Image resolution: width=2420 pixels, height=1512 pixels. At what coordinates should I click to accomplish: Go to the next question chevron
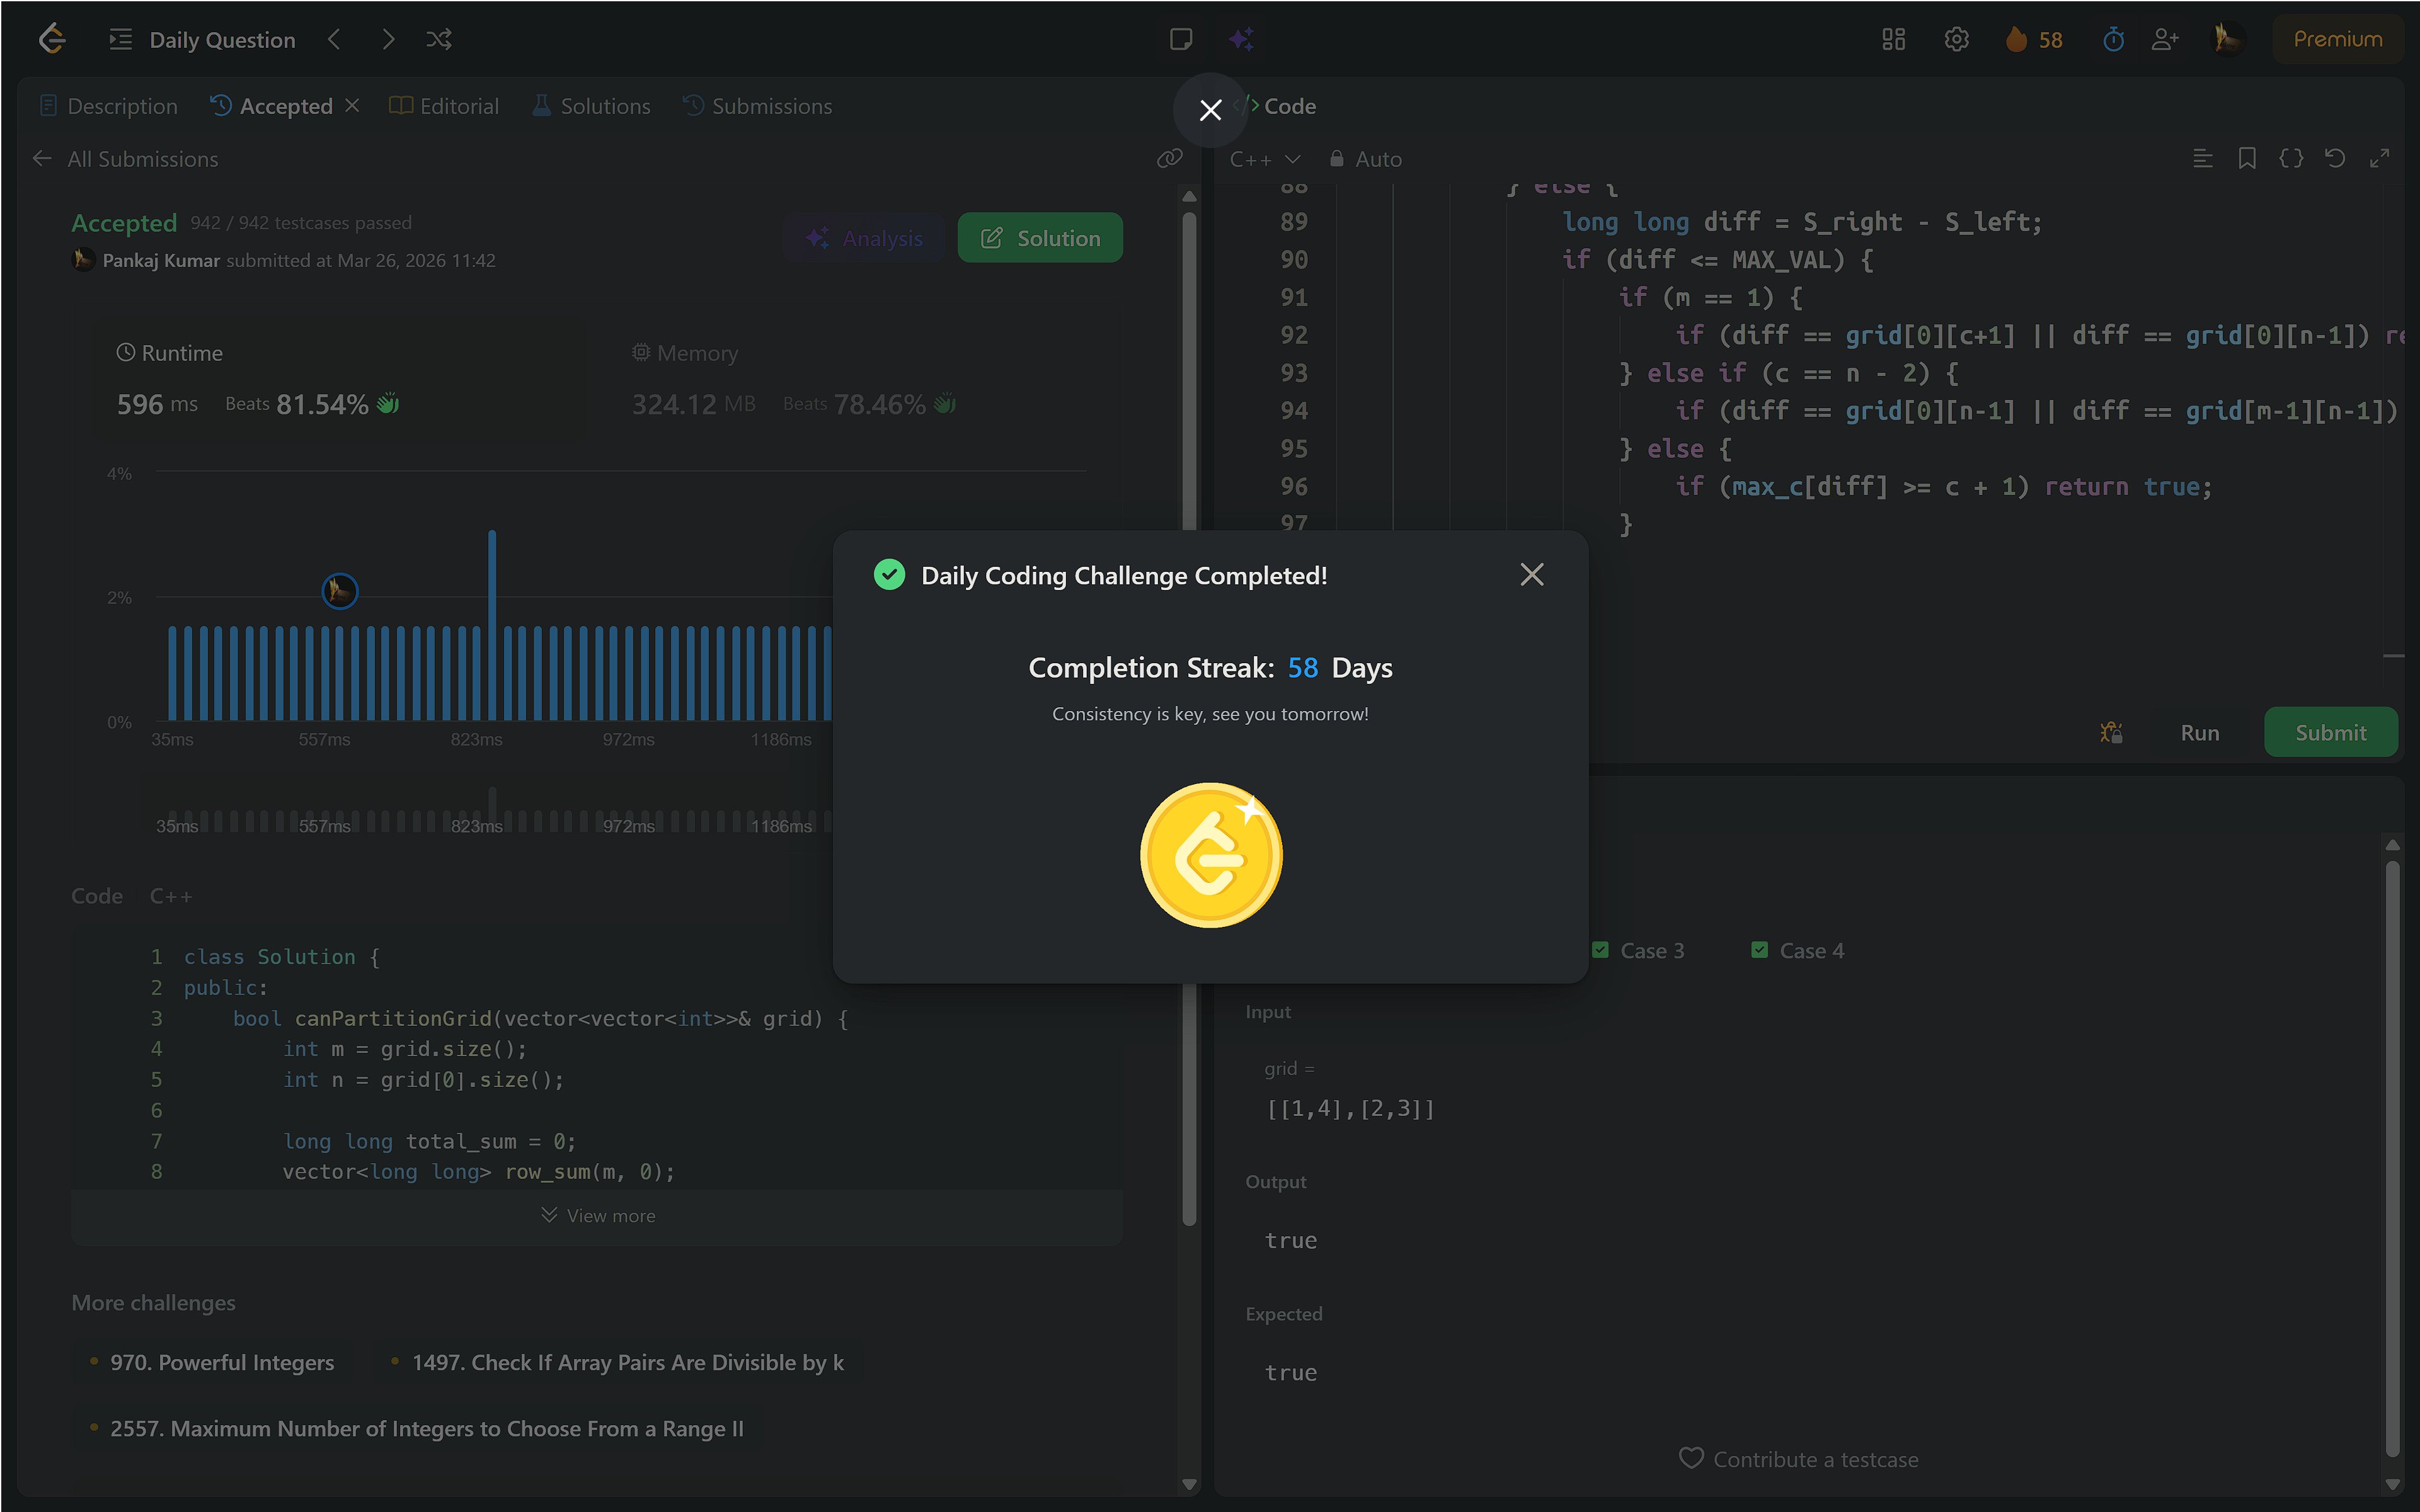coord(388,39)
